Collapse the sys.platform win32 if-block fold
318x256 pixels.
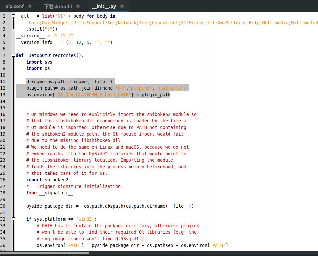(13, 219)
